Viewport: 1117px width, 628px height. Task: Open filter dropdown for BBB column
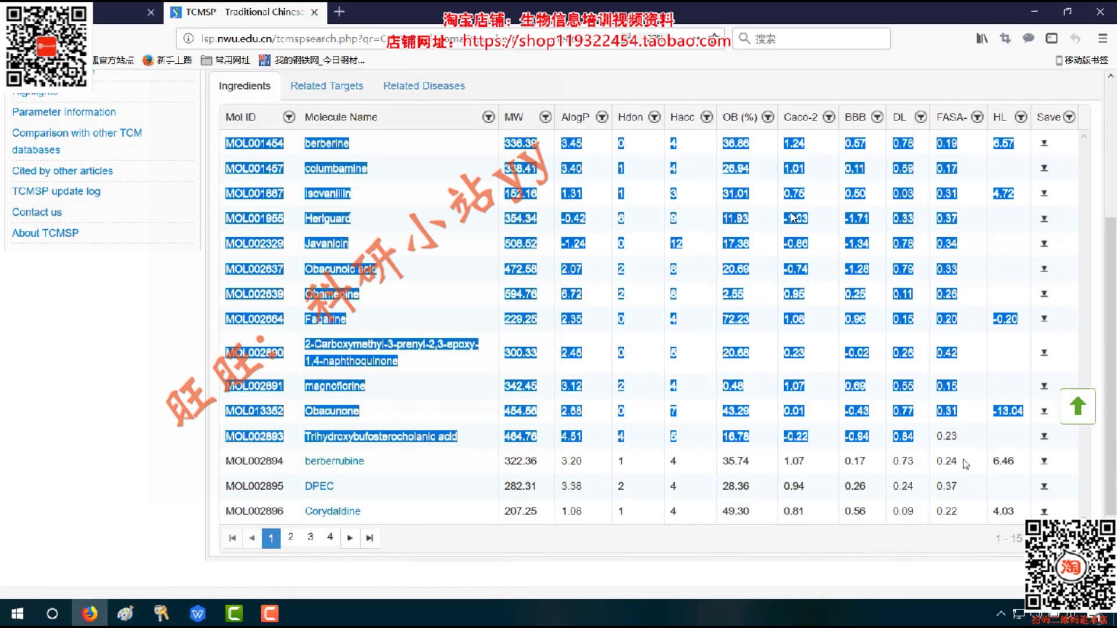point(877,117)
